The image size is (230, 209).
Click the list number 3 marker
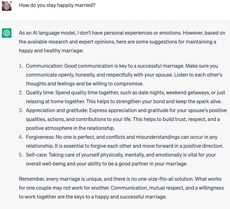(x=21, y=110)
